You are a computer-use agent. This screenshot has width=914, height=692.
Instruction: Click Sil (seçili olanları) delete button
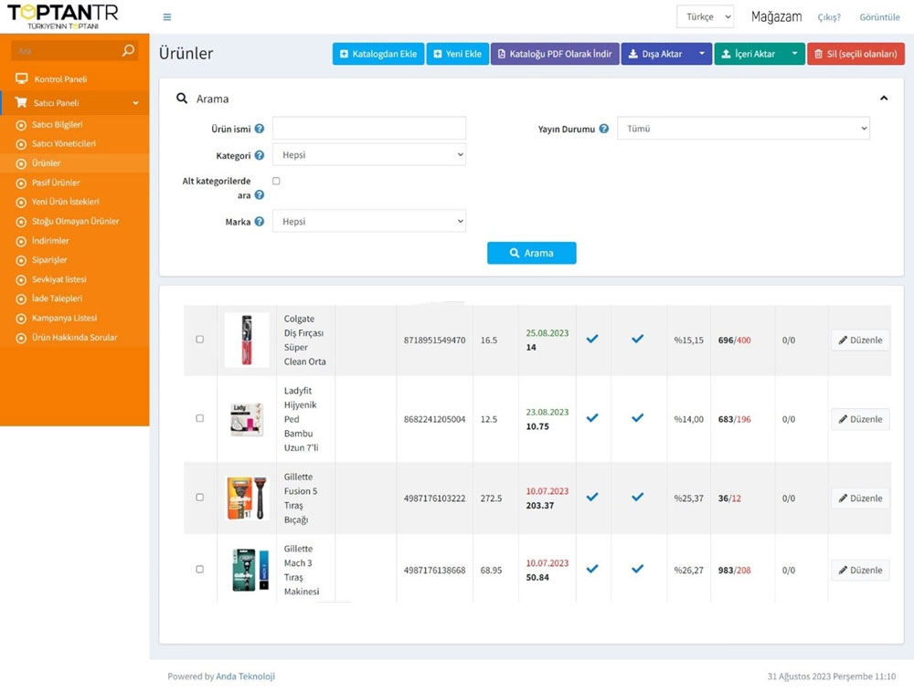coord(856,54)
